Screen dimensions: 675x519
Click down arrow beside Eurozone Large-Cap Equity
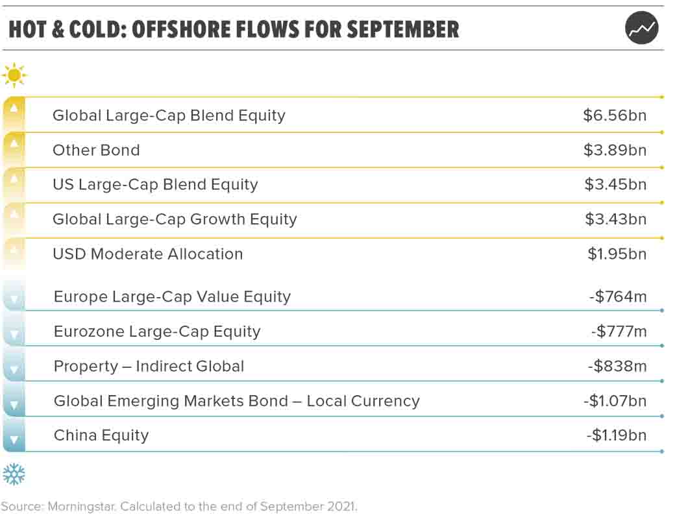click(x=14, y=336)
